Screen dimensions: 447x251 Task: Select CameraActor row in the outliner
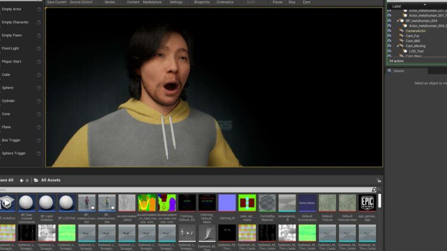417,31
